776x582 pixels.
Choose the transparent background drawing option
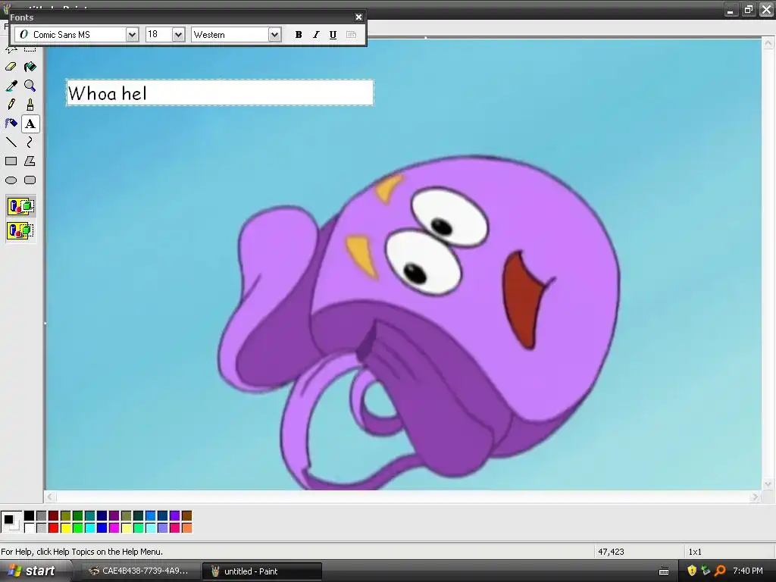(20, 230)
